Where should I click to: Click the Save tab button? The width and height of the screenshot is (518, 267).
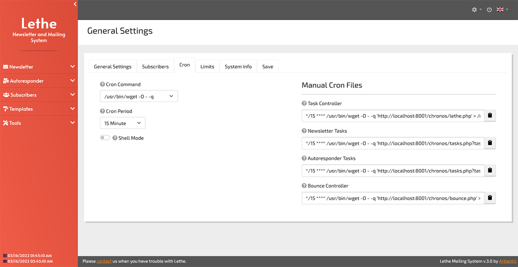(x=267, y=66)
